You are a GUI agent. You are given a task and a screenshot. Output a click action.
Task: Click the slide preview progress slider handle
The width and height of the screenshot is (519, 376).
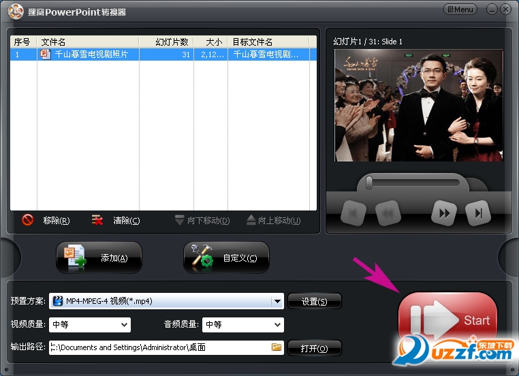pyautogui.click(x=369, y=183)
